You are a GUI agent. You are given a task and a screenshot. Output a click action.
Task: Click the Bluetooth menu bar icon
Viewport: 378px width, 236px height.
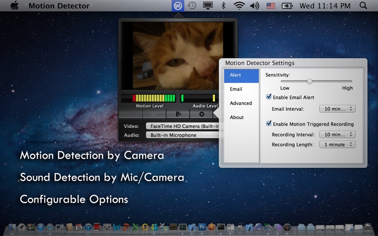click(223, 6)
